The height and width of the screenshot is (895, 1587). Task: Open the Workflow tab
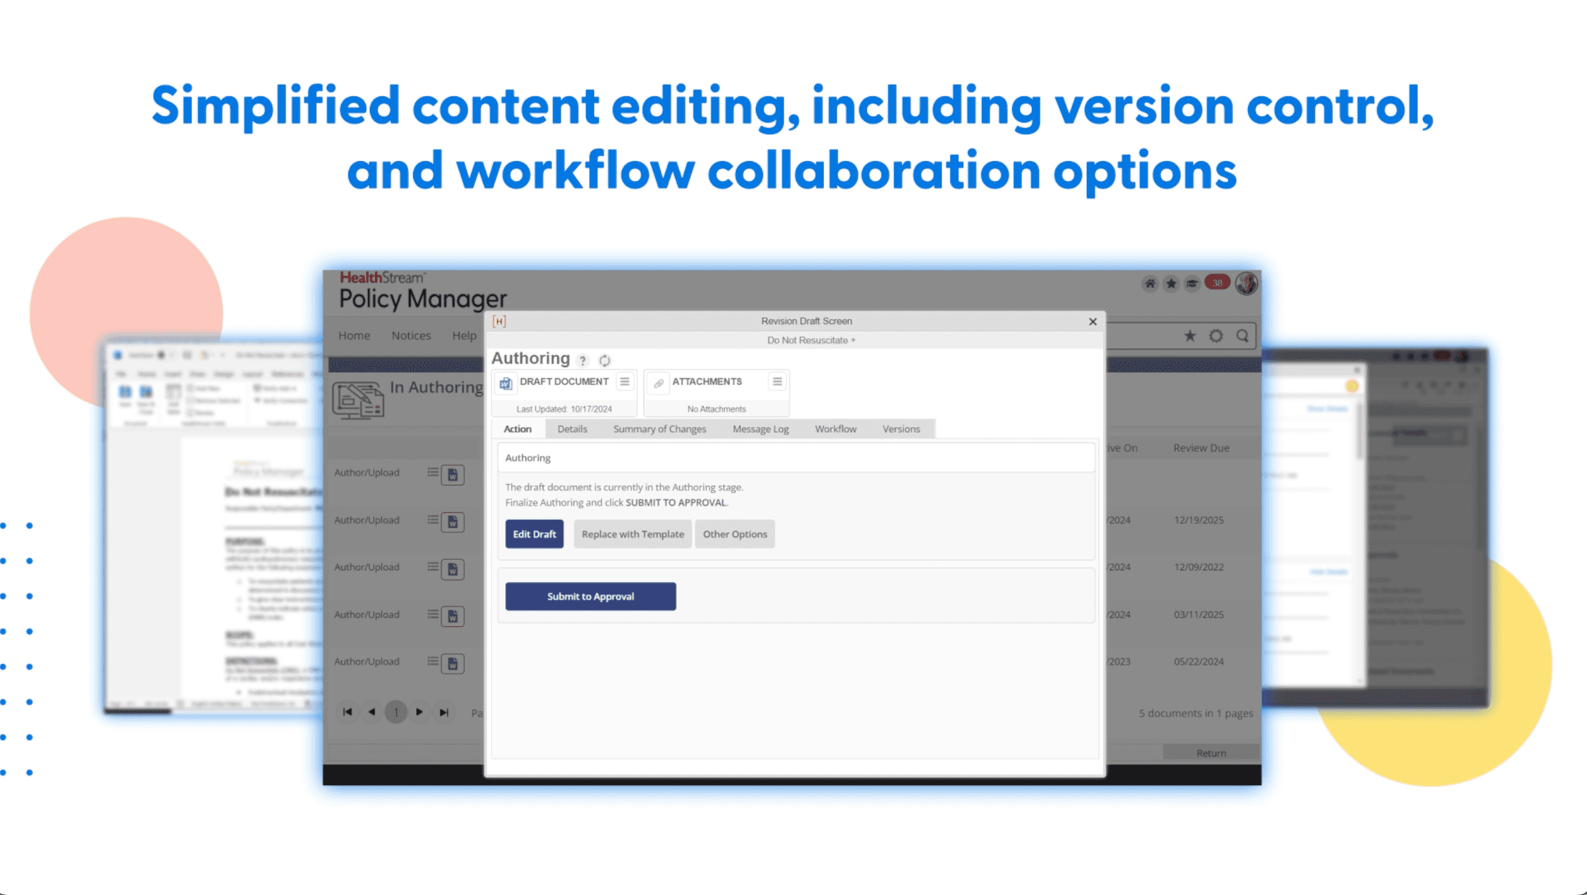point(835,429)
